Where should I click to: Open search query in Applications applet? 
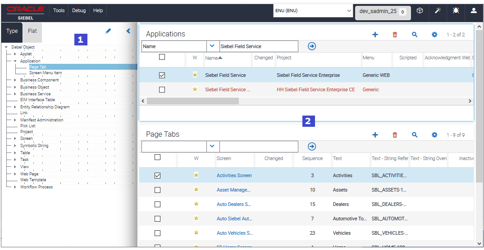point(415,35)
